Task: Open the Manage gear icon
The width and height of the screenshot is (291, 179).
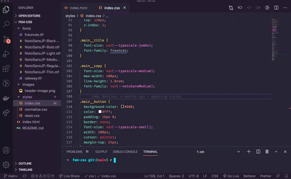Action: [x=6, y=164]
